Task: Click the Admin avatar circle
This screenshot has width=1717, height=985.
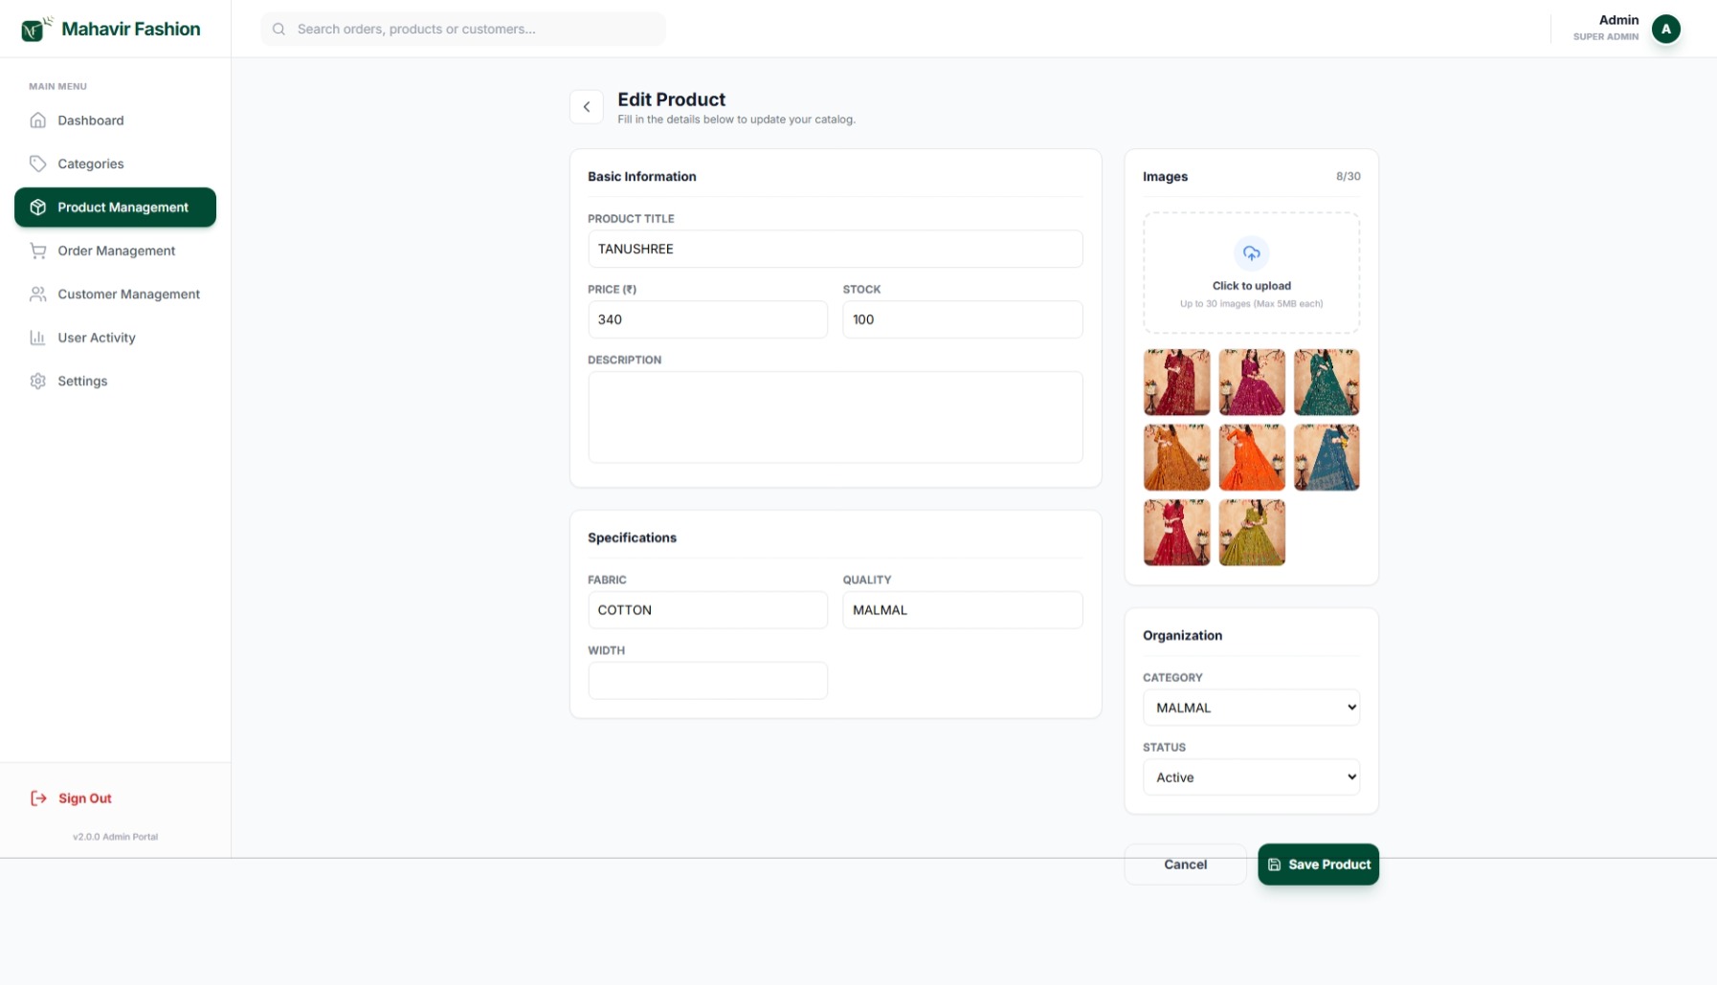Action: click(1665, 30)
